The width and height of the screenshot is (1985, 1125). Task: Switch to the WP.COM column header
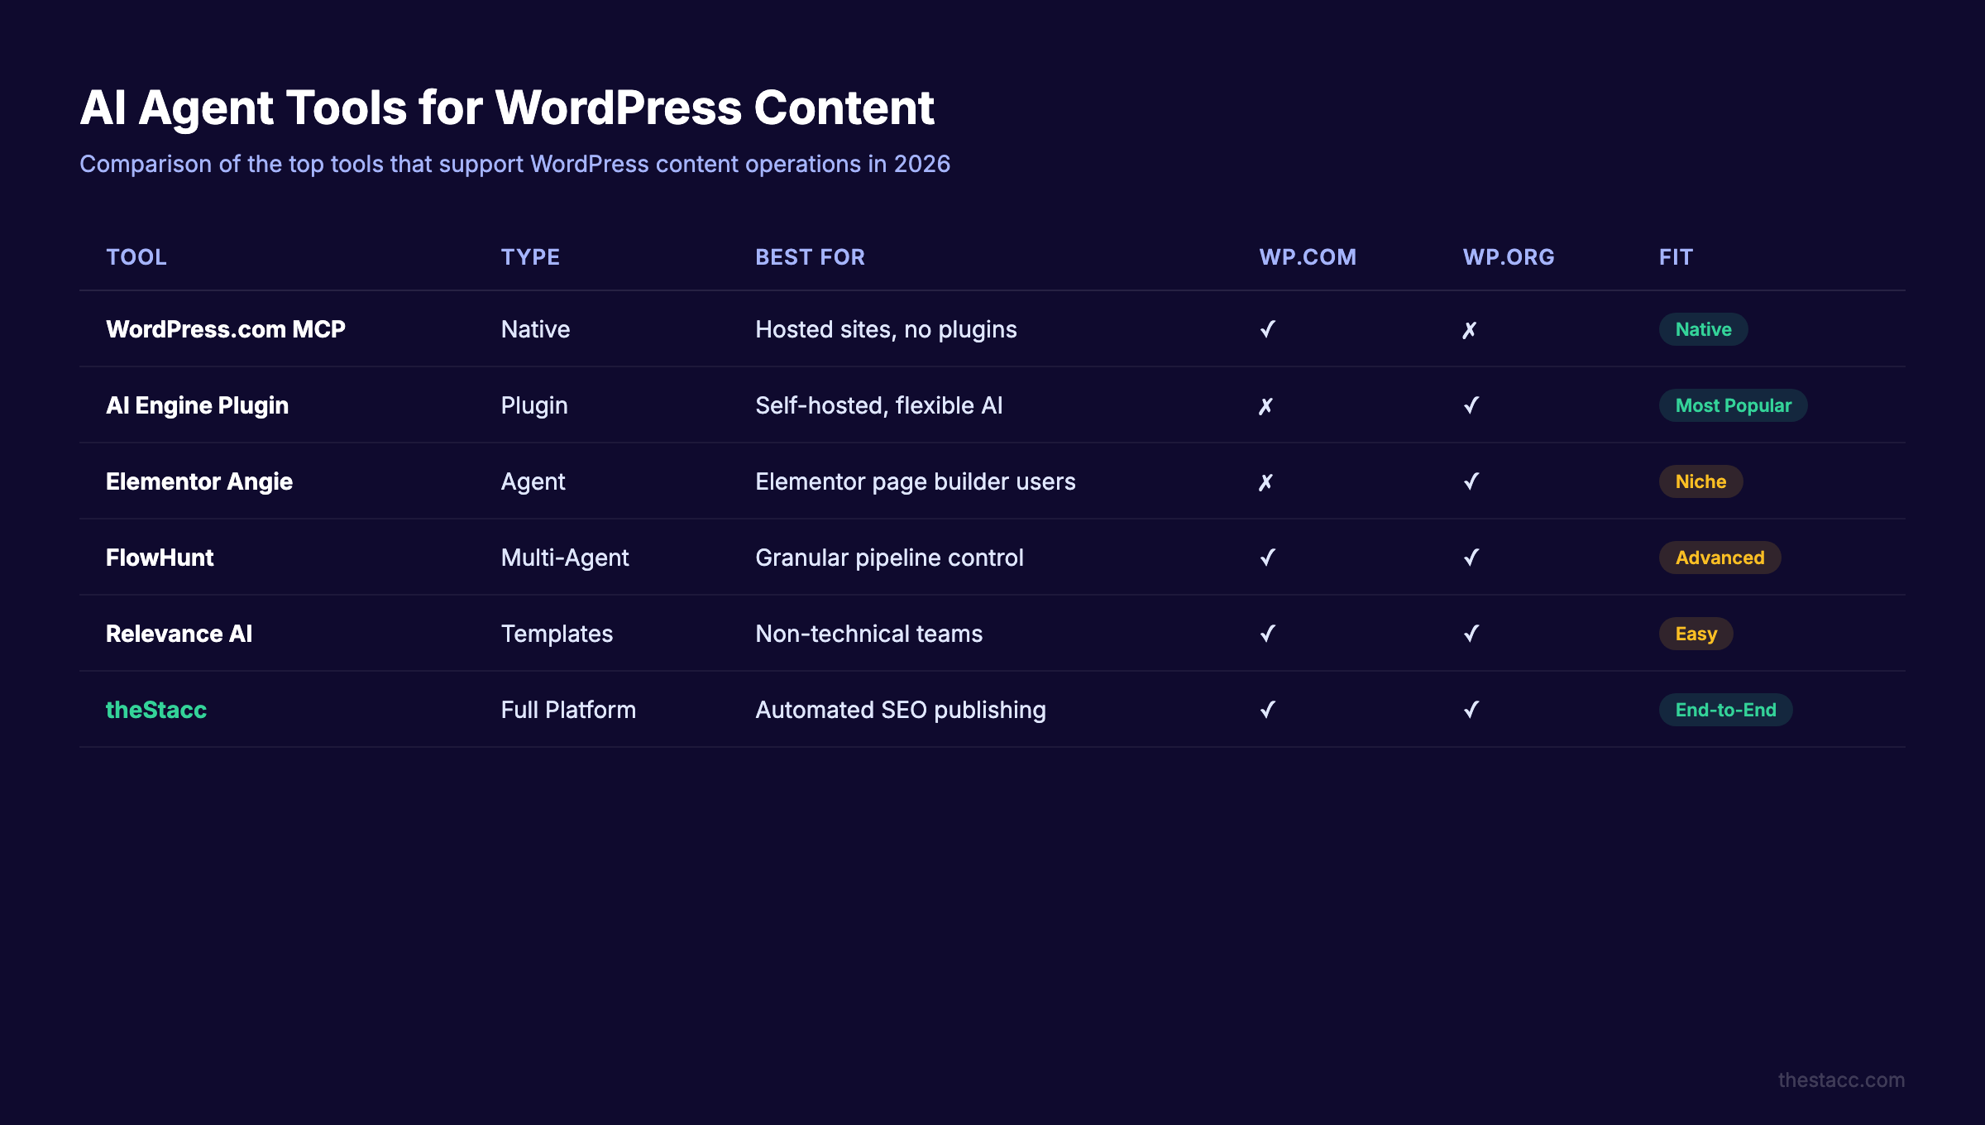pos(1307,257)
